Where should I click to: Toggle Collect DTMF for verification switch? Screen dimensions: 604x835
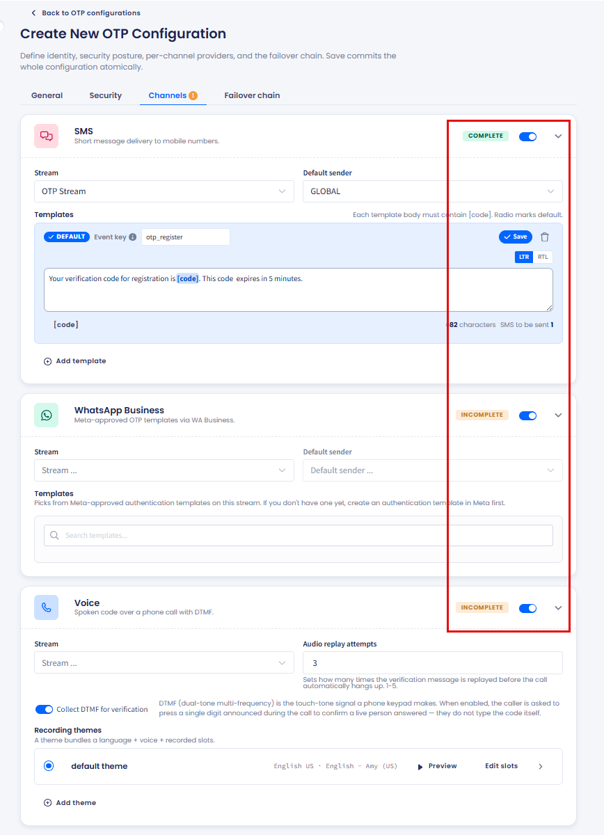point(44,709)
